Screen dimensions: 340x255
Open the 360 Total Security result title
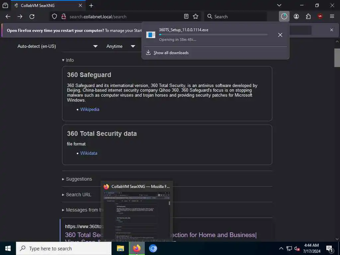pyautogui.click(x=161, y=235)
